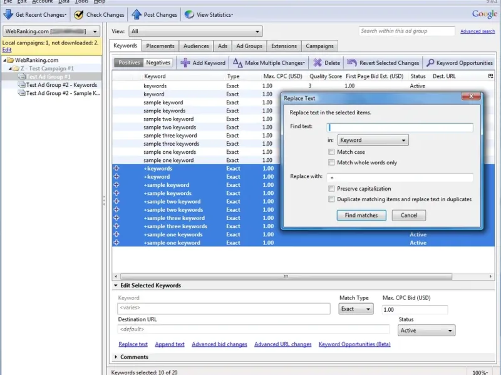Click the Add Keyword plus icon
This screenshot has height=375, width=501.
click(x=185, y=62)
